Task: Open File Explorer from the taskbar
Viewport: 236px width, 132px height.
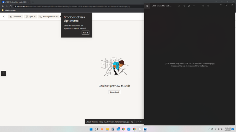Action: 107,129
